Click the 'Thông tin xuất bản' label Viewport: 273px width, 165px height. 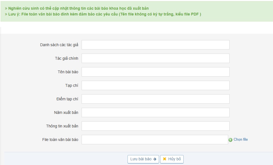[x=62, y=126]
